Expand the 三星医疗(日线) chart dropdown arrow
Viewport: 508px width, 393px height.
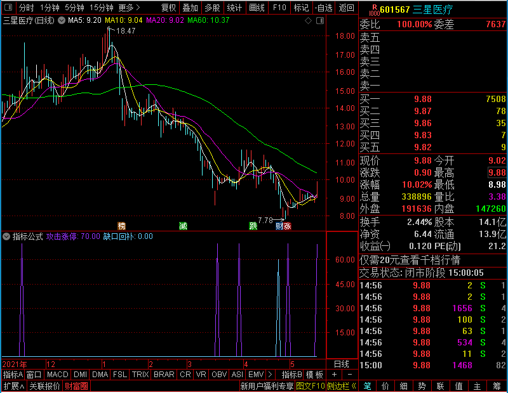[x=61, y=20]
